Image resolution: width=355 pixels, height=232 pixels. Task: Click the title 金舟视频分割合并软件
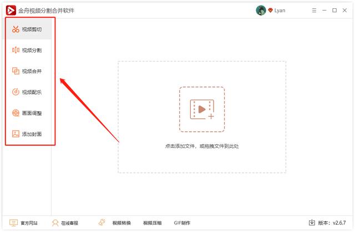pos(46,11)
